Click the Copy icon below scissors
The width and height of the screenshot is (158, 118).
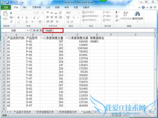pos(11,17)
